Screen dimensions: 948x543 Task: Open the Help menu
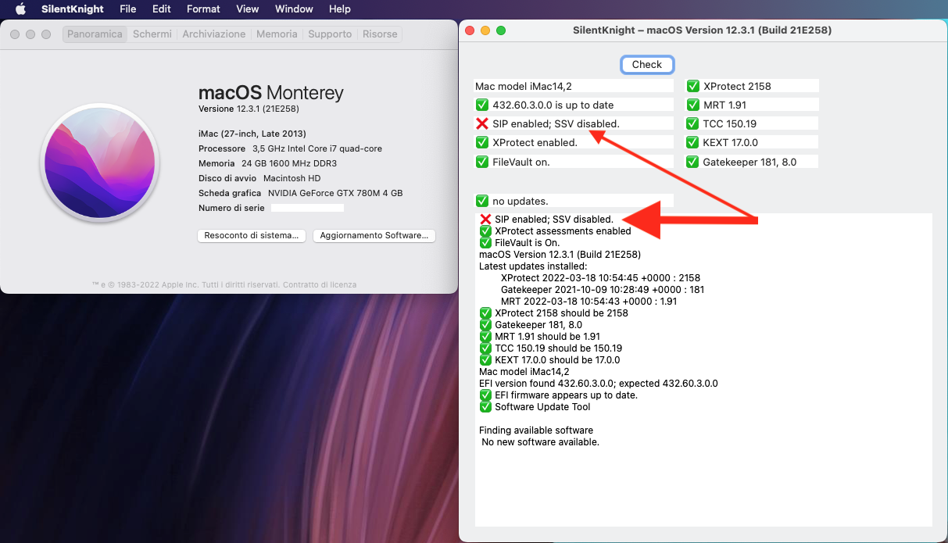340,9
